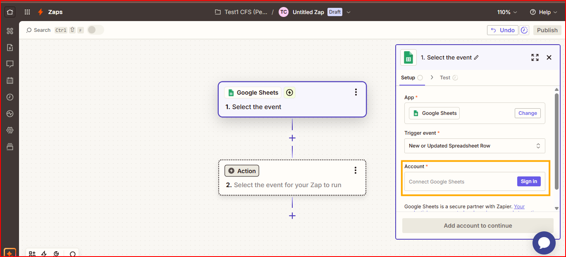Click the TC owner avatar
Screen dimensions: 566x257
click(x=283, y=12)
